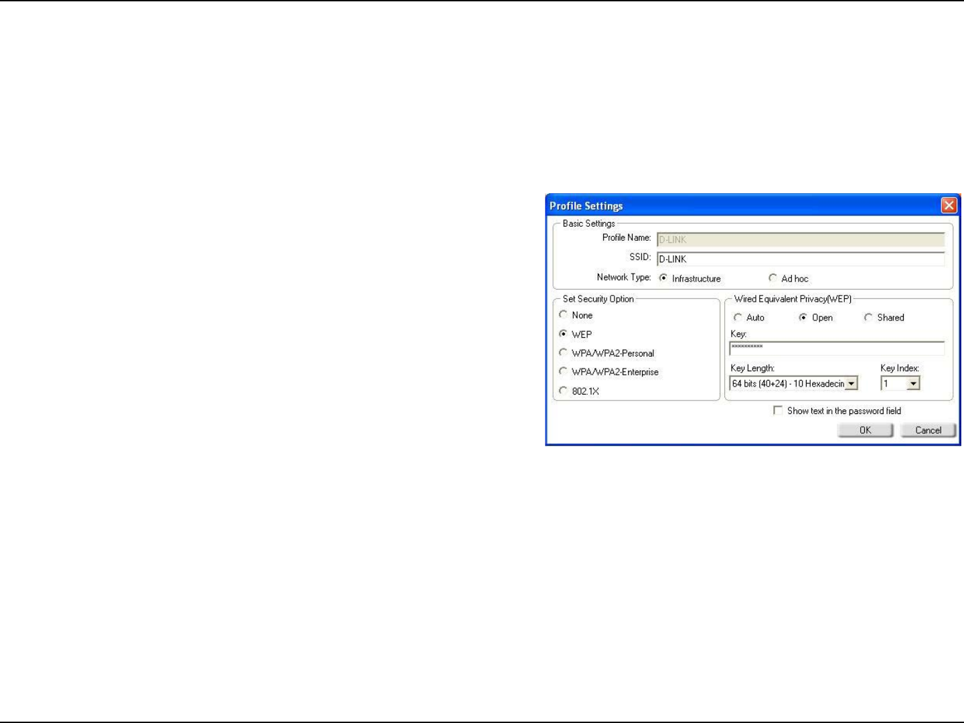Focus the SSID input field

[801, 259]
